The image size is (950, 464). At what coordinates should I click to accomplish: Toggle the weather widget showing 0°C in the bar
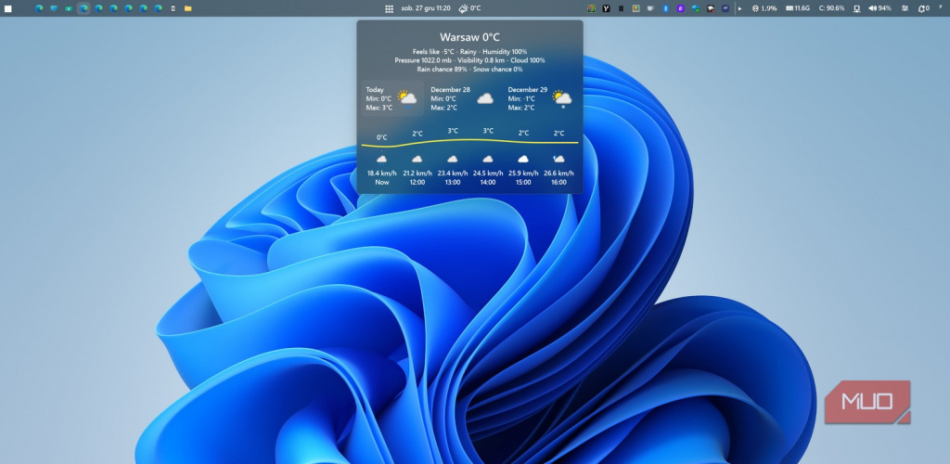(469, 8)
